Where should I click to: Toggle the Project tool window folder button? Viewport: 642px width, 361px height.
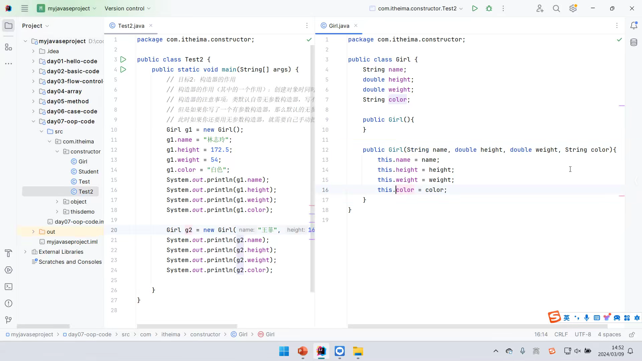pyautogui.click(x=9, y=26)
